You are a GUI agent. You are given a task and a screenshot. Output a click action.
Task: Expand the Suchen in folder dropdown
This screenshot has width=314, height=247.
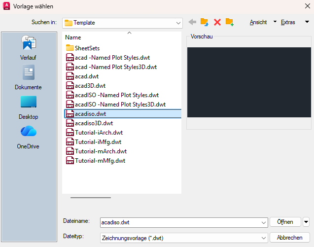178,23
